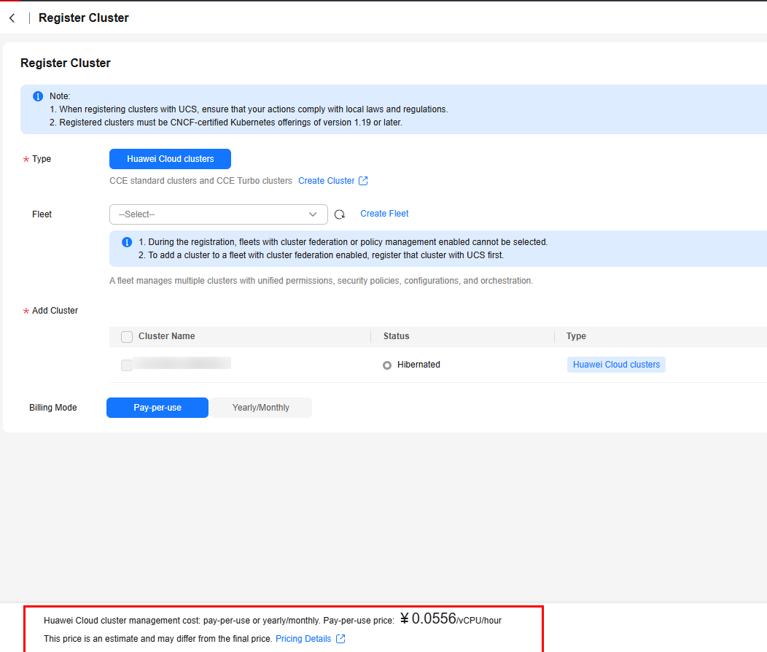
Task: Click the external-link icon beside Pricing Details
Action: (x=340, y=639)
